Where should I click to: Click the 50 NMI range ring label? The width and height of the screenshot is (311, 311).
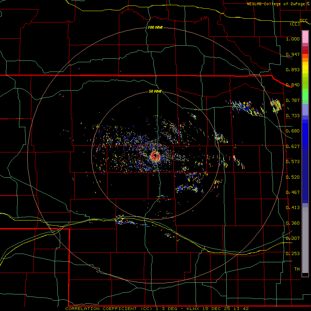pos(155,92)
